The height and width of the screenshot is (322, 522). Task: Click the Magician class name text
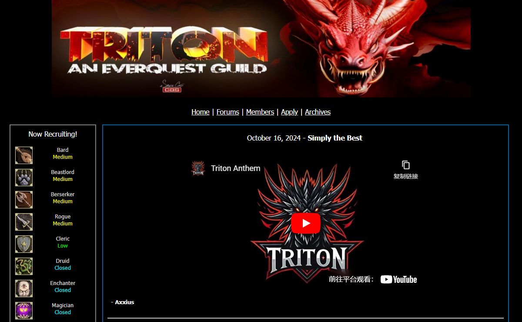pos(63,305)
